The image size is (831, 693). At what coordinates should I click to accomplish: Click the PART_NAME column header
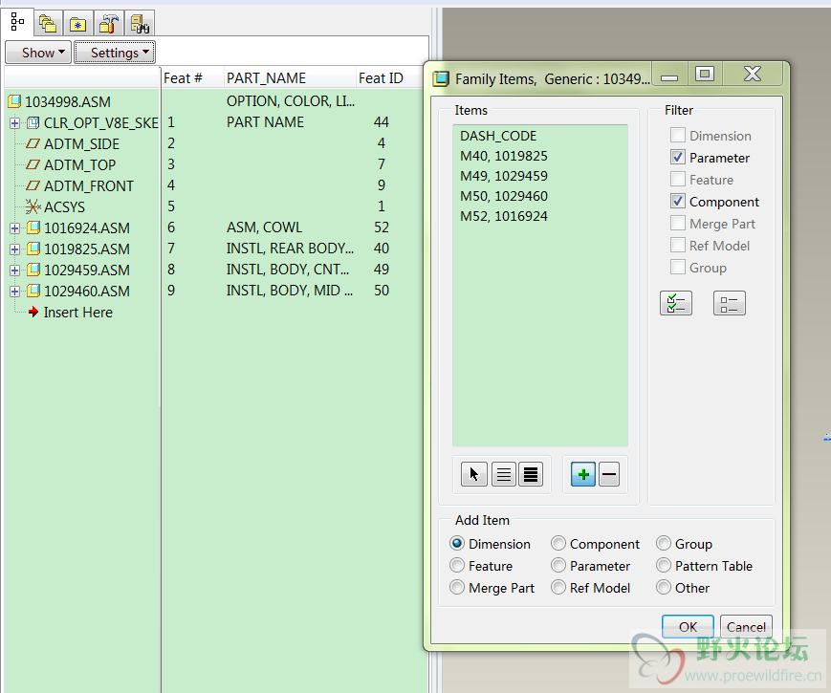pyautogui.click(x=266, y=78)
